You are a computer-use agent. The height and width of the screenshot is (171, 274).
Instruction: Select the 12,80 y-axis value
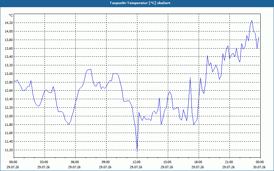coord(9,82)
